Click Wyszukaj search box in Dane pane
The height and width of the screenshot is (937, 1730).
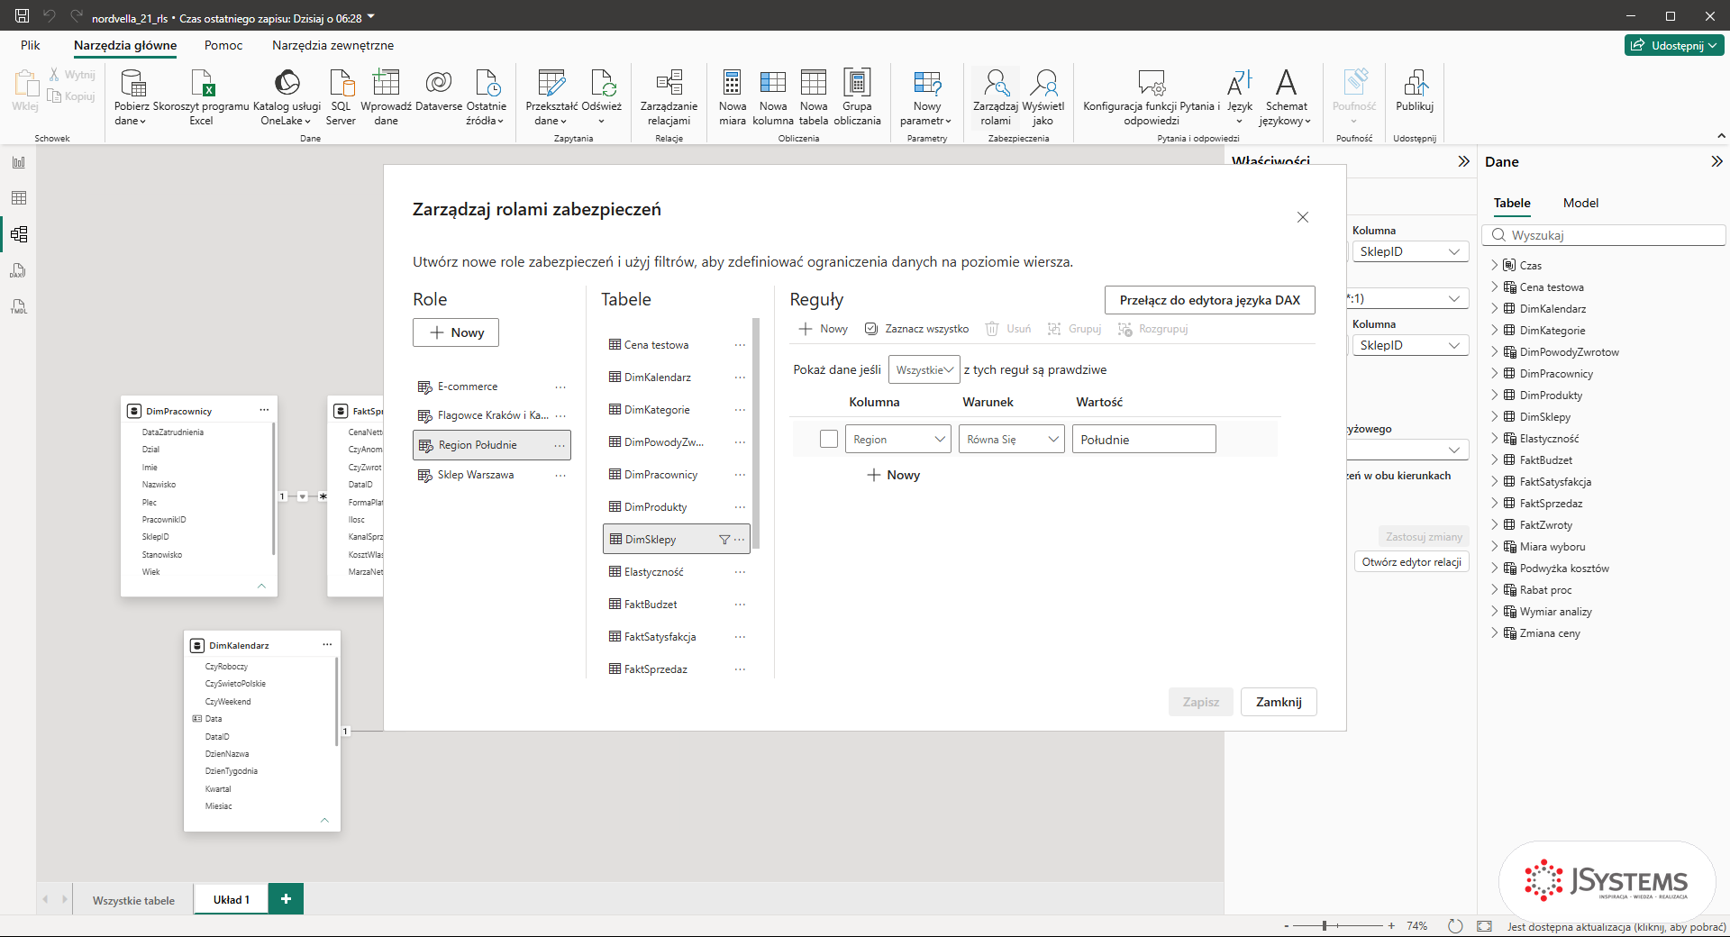click(x=1604, y=235)
